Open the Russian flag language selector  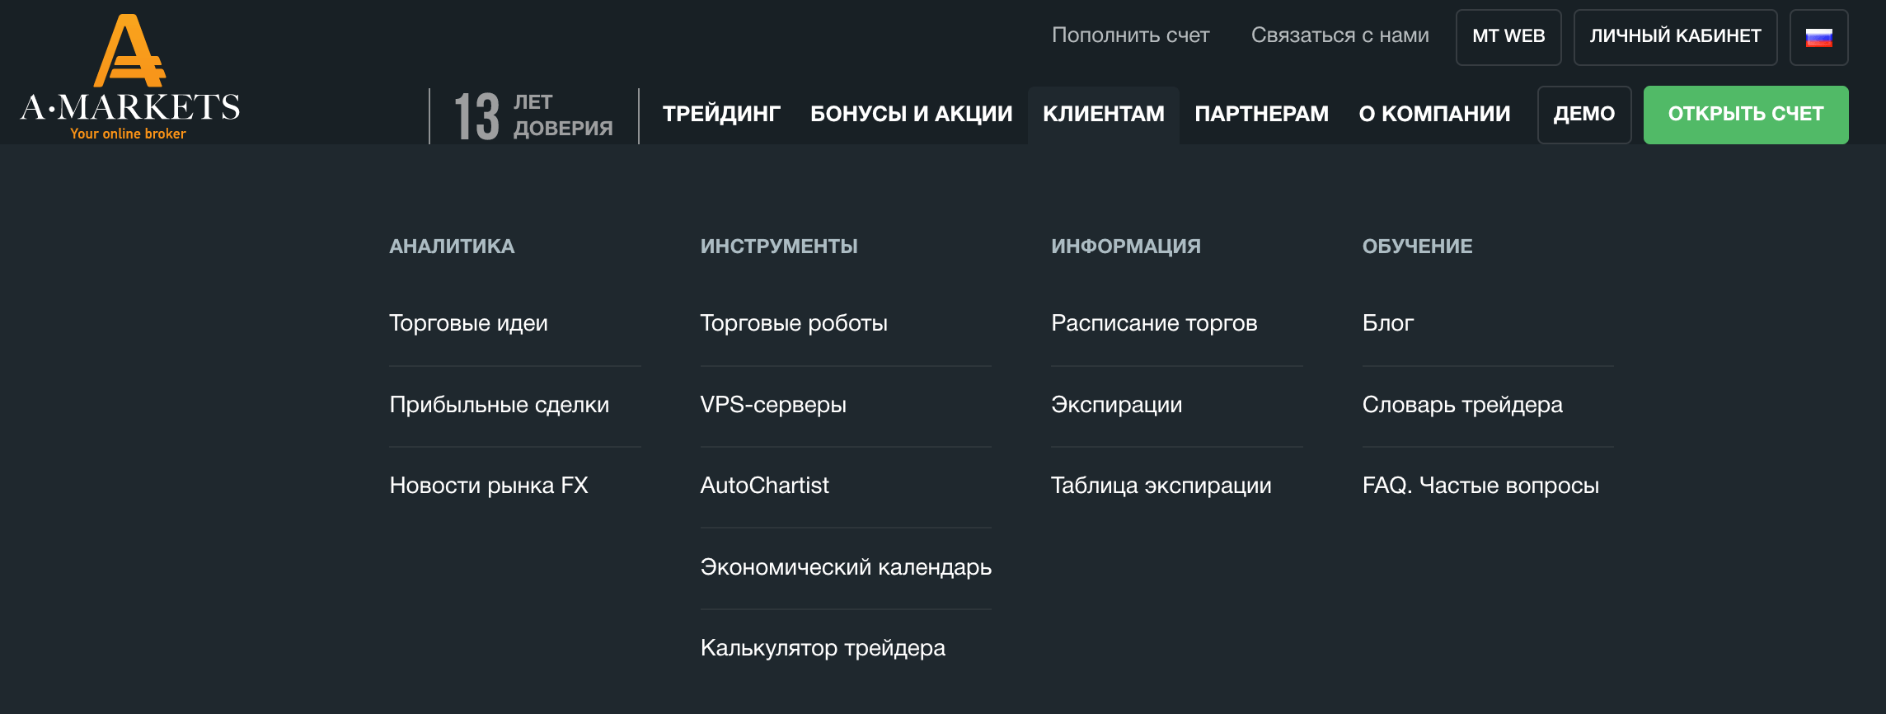(1818, 37)
